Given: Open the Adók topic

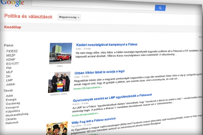Looking at the screenshot, I should (x=9, y=96).
